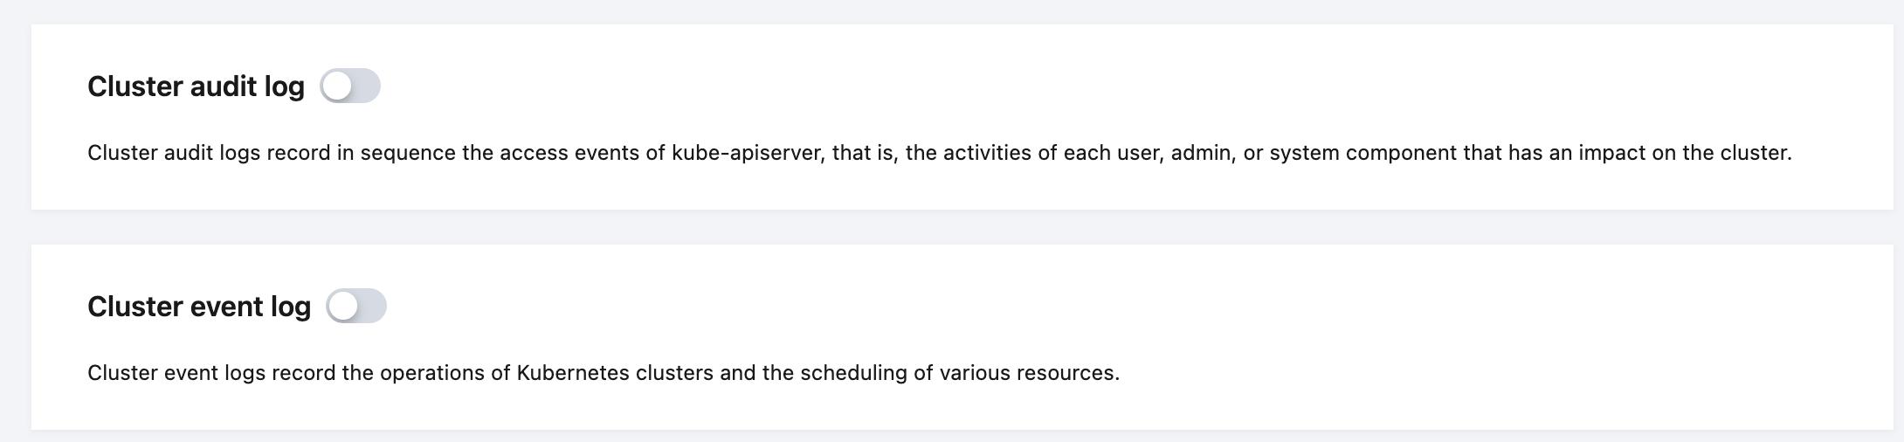Screen dimensions: 1904x442
Task: Click the Cluster audit log heading
Action: click(x=196, y=86)
